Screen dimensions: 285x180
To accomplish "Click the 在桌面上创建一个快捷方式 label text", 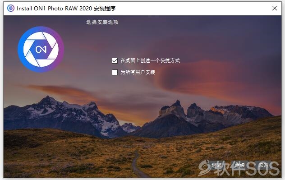I will (x=150, y=60).
